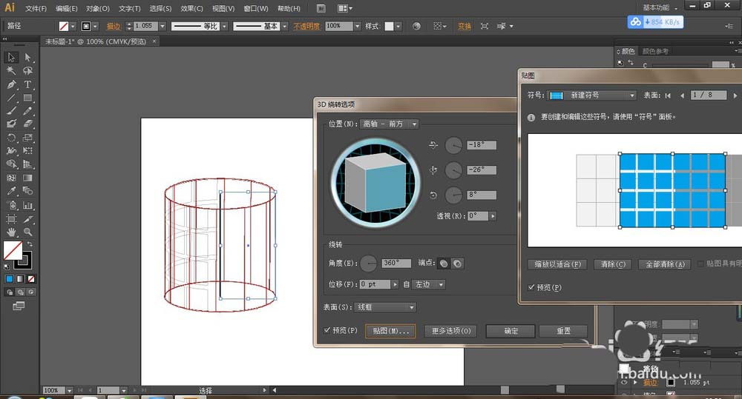Select the Perspective Grid tool
The height and width of the screenshot is (399, 742).
pyautogui.click(x=28, y=164)
